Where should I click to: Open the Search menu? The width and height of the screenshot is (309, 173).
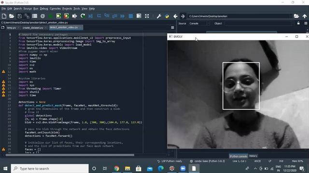click(x=17, y=9)
